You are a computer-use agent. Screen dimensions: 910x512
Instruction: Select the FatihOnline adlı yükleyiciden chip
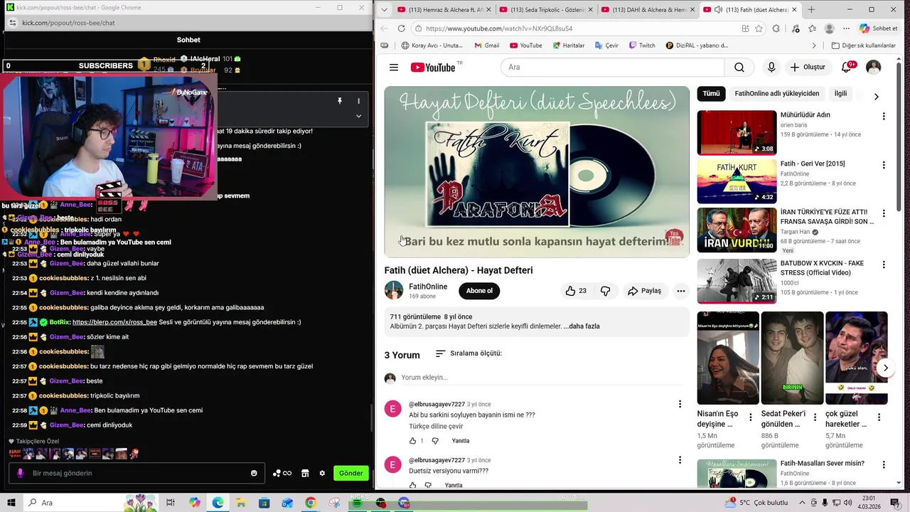pyautogui.click(x=777, y=94)
